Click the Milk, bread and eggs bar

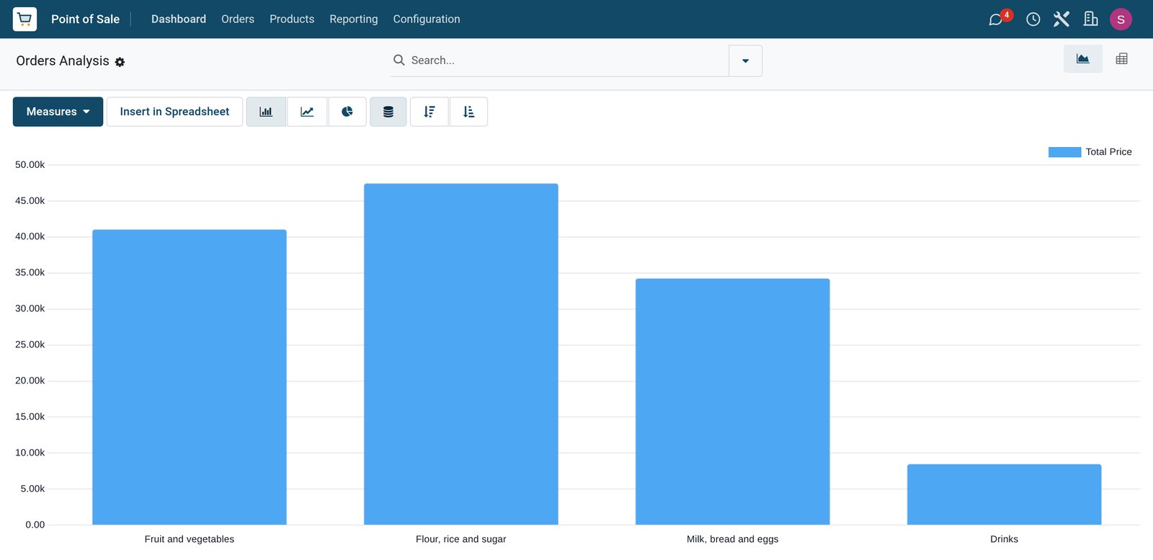pos(733,401)
